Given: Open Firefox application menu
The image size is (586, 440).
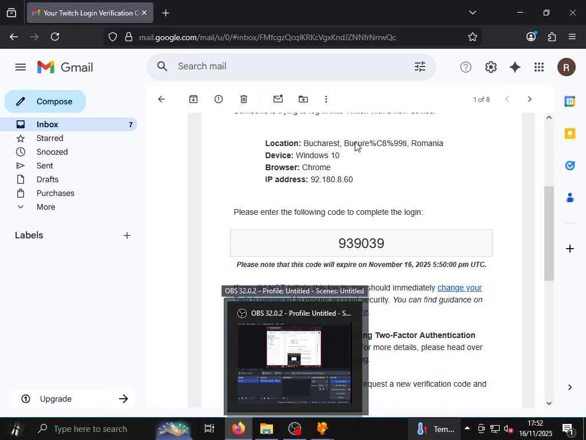Looking at the screenshot, I should (x=572, y=37).
